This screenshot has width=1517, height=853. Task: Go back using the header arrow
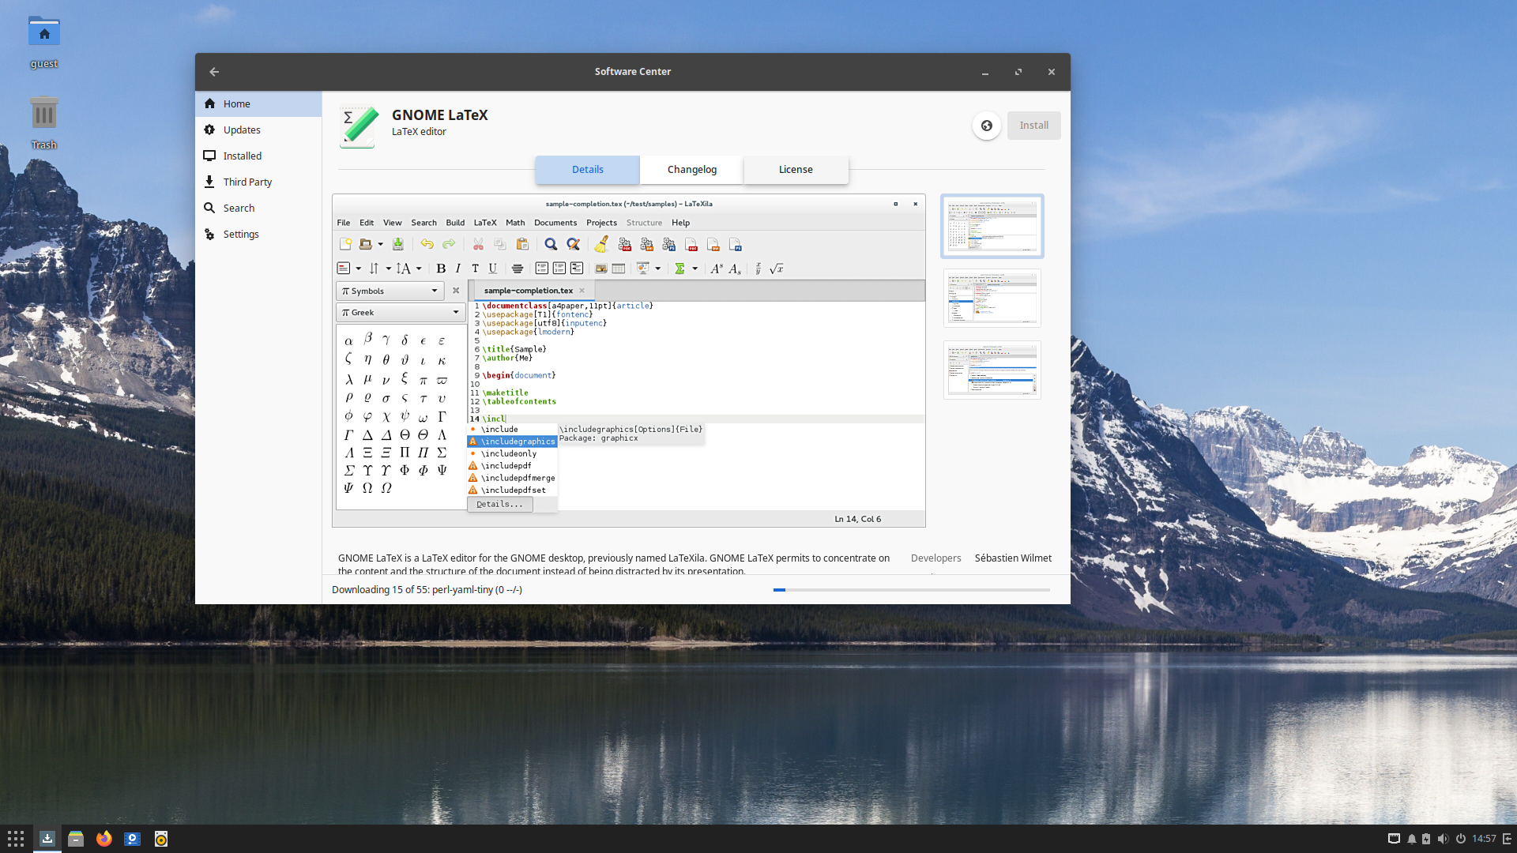click(214, 72)
